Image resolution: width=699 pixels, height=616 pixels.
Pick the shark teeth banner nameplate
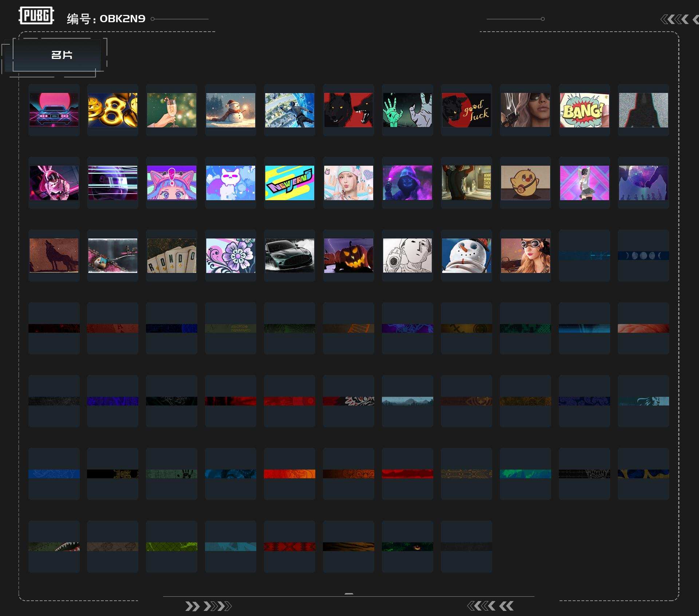pos(54,547)
